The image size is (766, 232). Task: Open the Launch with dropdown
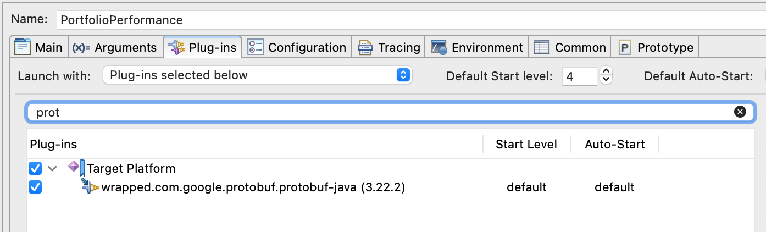257,75
